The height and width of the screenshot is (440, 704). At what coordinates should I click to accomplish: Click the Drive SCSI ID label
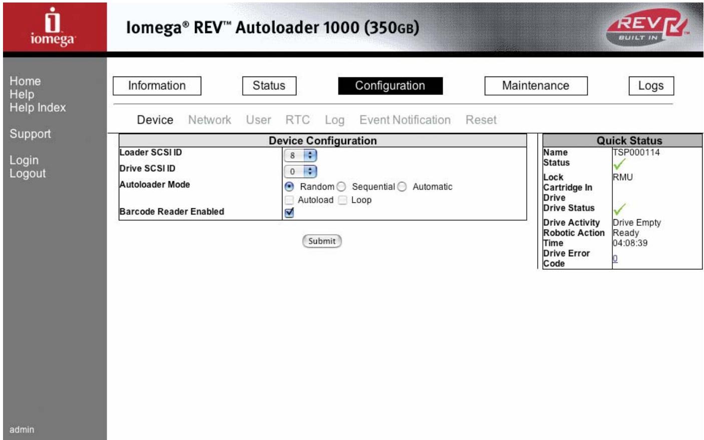[x=147, y=169]
